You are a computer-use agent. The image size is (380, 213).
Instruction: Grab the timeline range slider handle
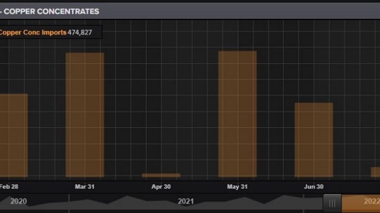coord(332,203)
